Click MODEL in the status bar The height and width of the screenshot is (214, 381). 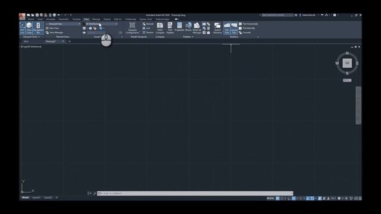click(270, 198)
